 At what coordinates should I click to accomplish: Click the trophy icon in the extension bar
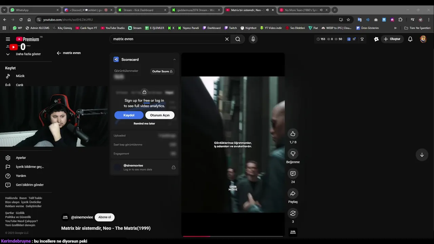362,39
